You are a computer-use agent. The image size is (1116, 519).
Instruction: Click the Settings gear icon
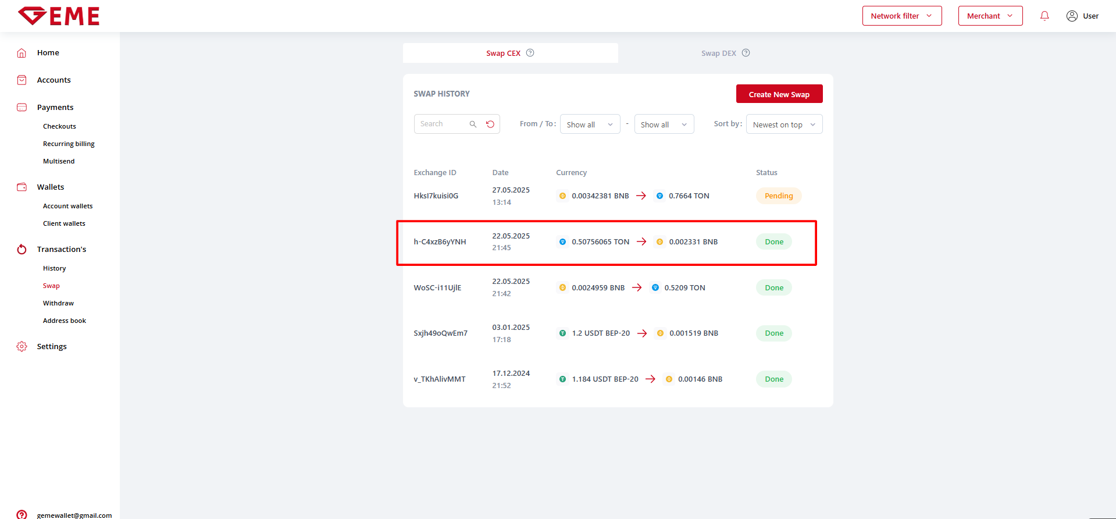coord(22,347)
